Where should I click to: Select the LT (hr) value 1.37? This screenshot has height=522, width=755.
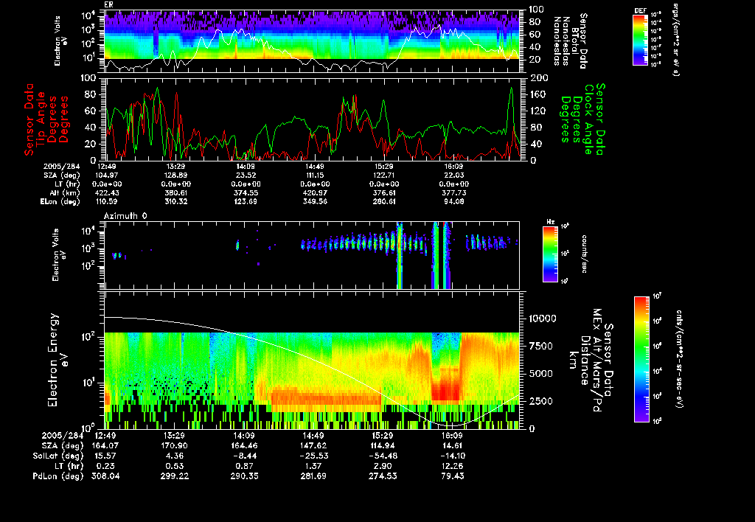pyautogui.click(x=313, y=466)
